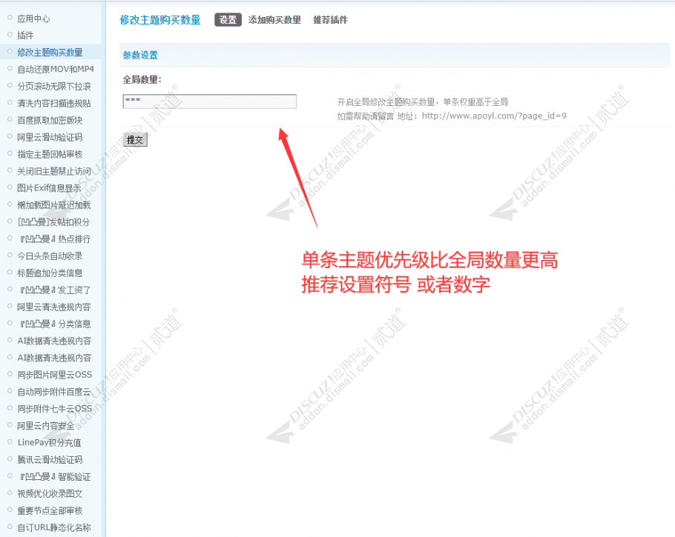Open 『凹凸曼』发工资了 plugin
Image resolution: width=675 pixels, height=537 pixels.
coord(54,290)
